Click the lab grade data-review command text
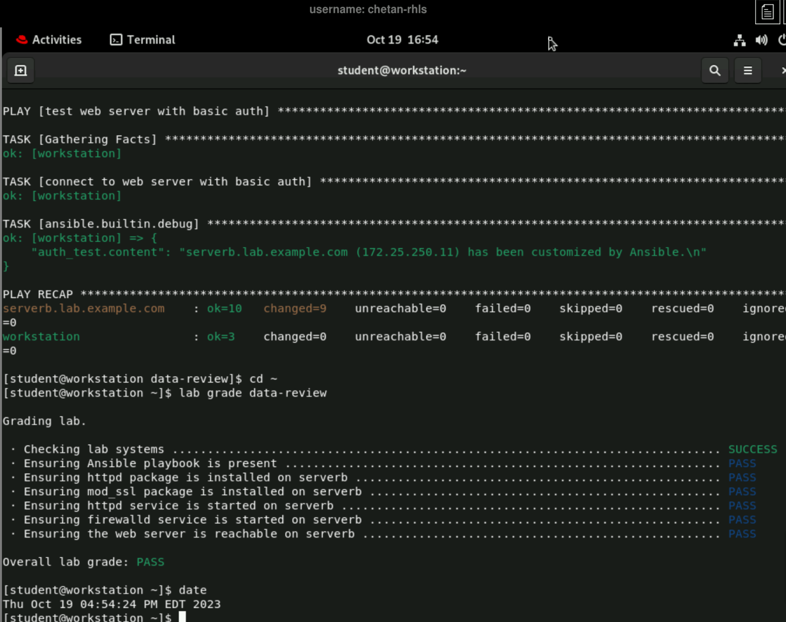Screen dimensions: 786x622 point(253,393)
